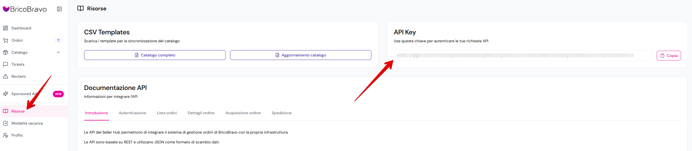Screen dimensions: 692x151
Task: Open the Ordini cart page
Action: pos(17,40)
